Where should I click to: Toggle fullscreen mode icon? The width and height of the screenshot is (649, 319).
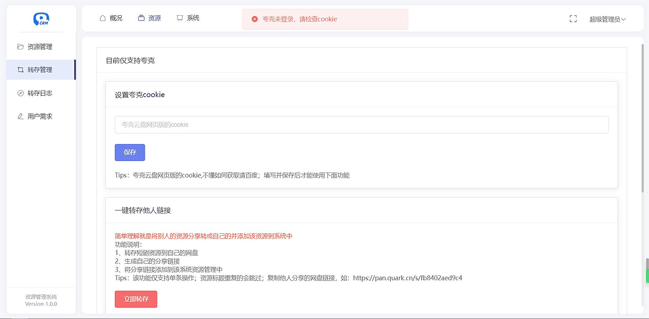574,18
